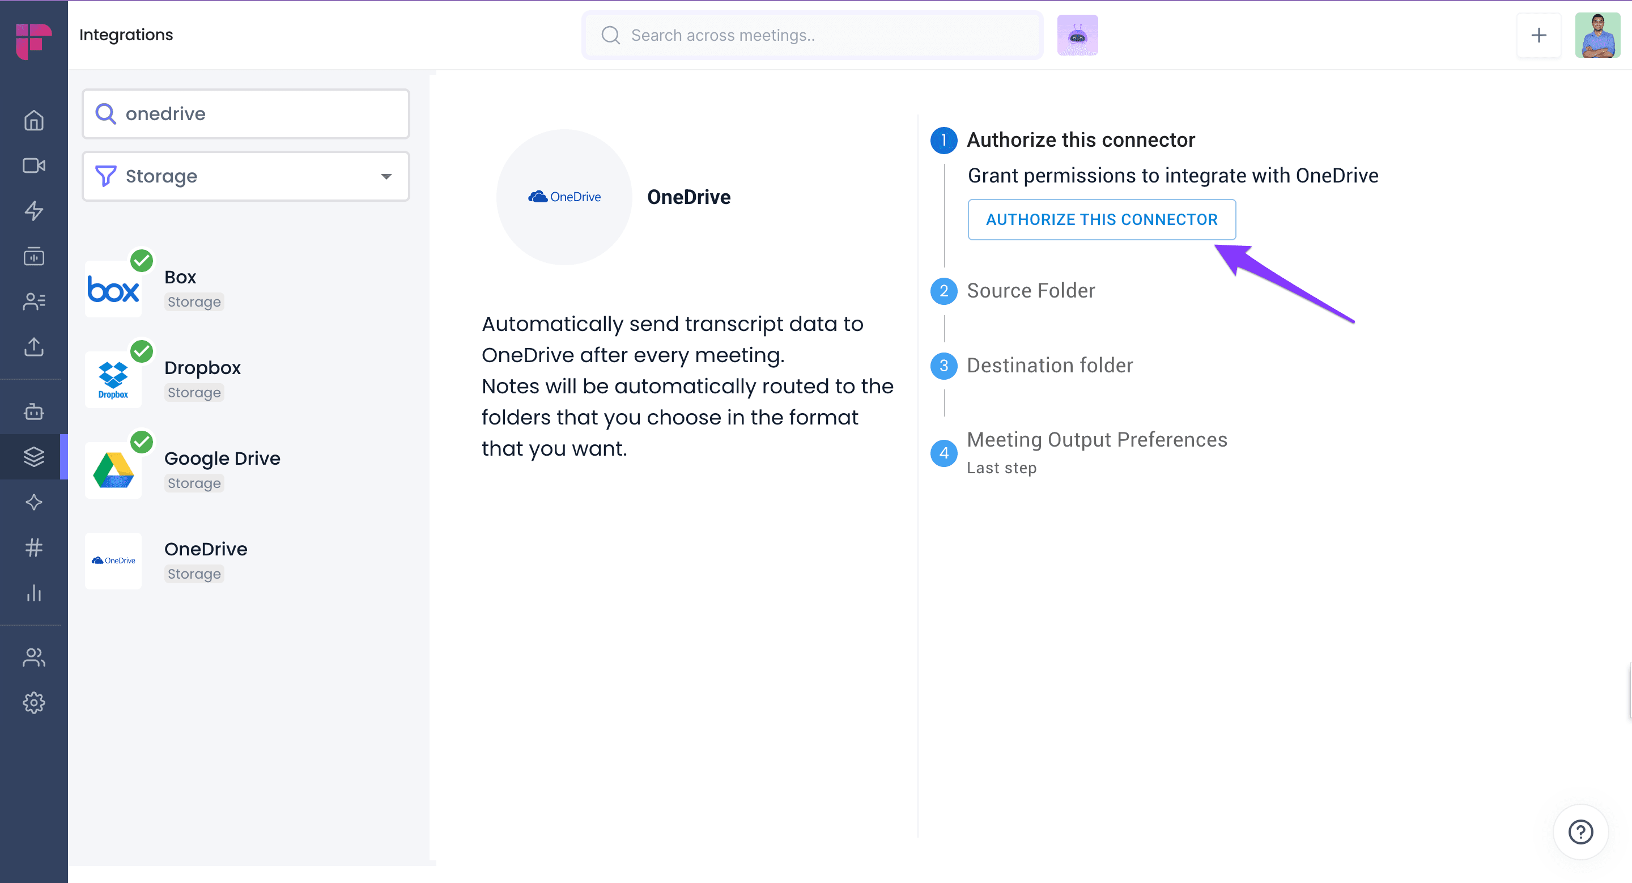The height and width of the screenshot is (883, 1632).
Task: Select the Integrations layers icon in sidebar
Action: point(33,457)
